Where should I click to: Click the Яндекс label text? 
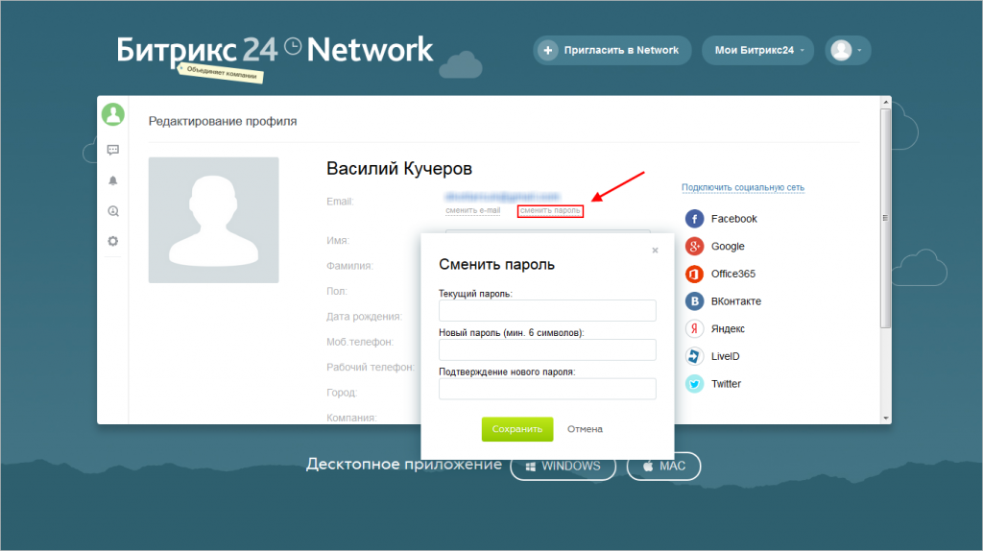pyautogui.click(x=728, y=328)
